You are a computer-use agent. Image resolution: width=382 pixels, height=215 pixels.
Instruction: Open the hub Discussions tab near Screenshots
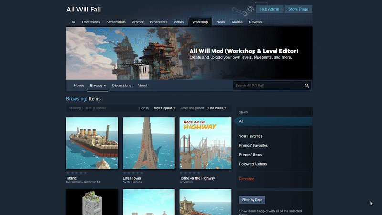[91, 22]
